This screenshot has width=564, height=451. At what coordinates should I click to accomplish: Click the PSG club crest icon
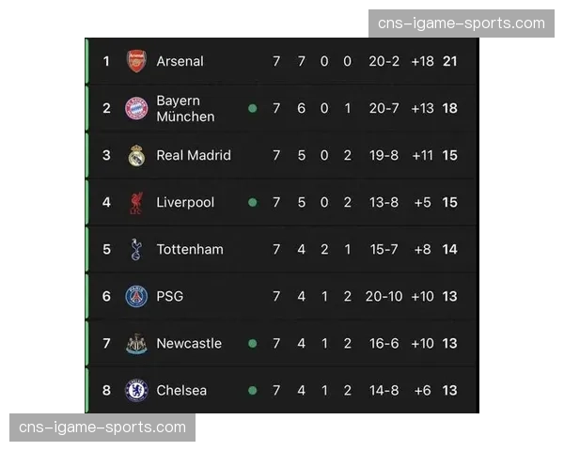pos(136,296)
